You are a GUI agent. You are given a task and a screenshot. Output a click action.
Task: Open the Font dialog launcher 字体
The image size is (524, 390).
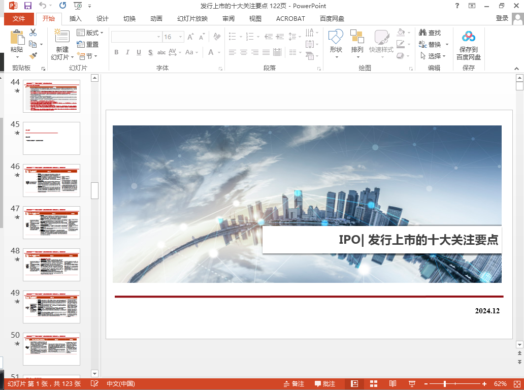click(x=220, y=69)
